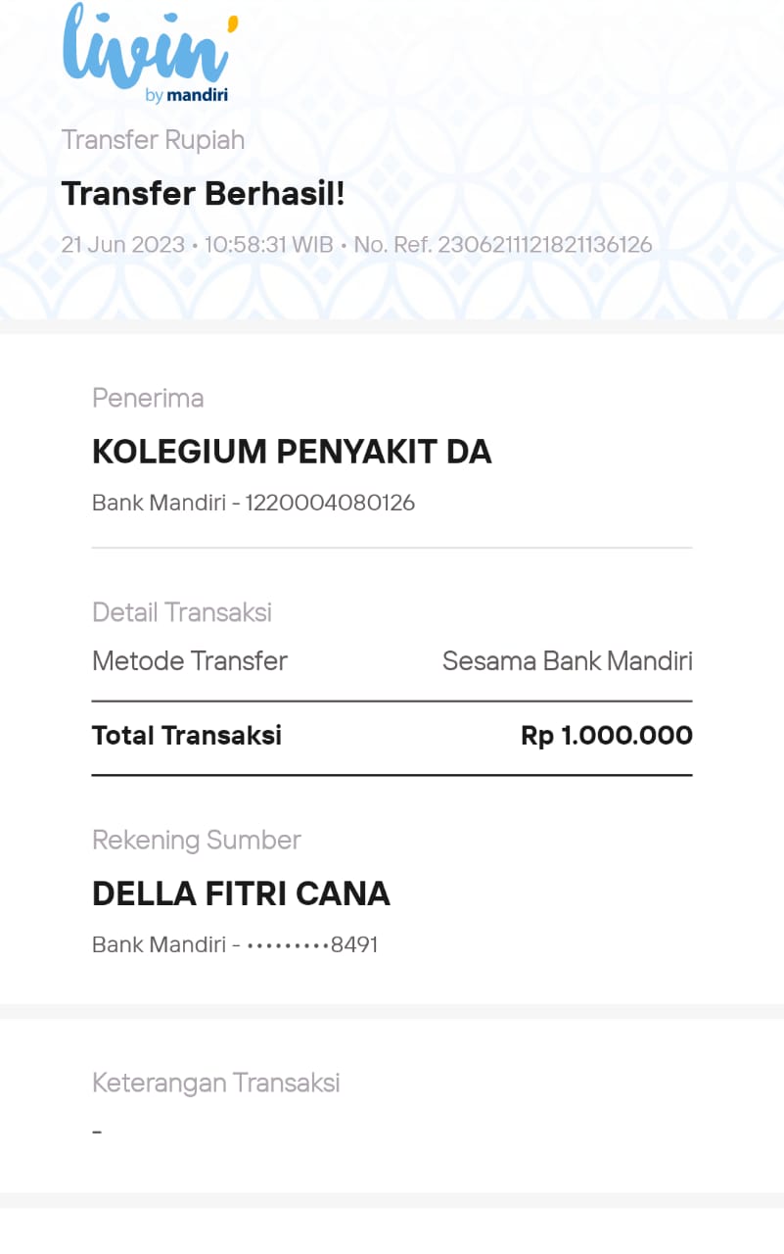Image resolution: width=784 pixels, height=1254 pixels.
Task: Click the "Rekening Sumber" label
Action: click(x=196, y=840)
